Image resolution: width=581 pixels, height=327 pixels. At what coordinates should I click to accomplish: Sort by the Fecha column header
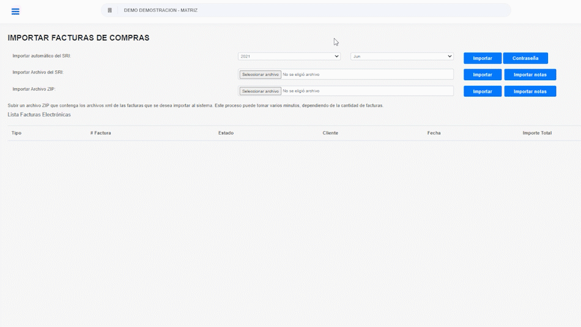pyautogui.click(x=434, y=133)
